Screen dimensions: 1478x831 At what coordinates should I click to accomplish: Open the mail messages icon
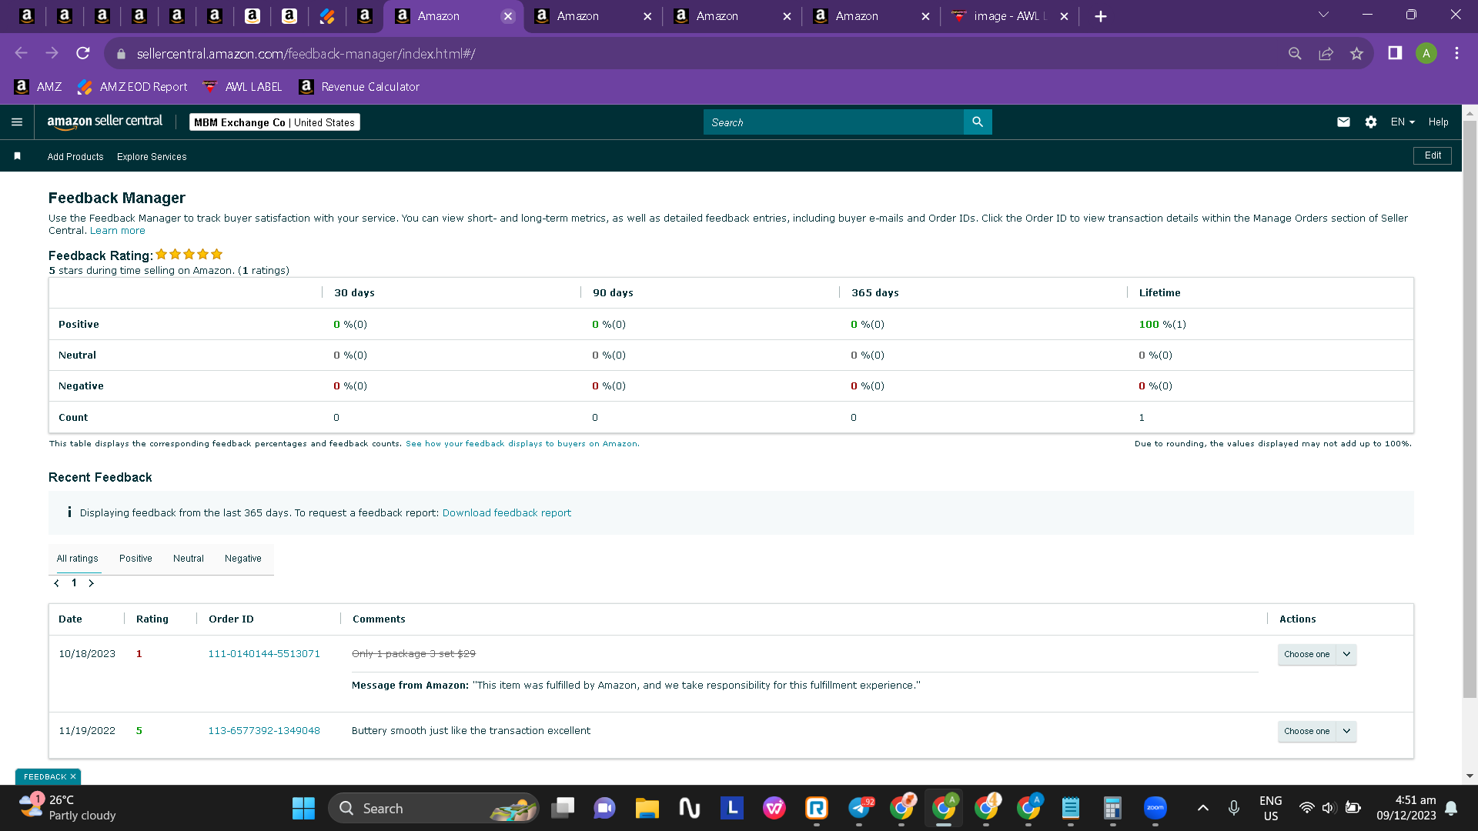[x=1343, y=122]
